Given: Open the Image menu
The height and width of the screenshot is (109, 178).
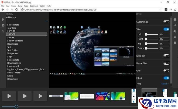Looking at the screenshot, I should click(x=13, y=6).
